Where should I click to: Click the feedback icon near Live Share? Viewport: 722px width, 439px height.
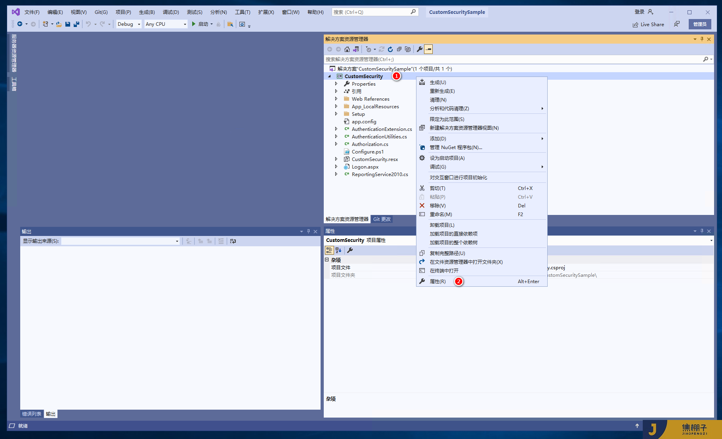(677, 24)
